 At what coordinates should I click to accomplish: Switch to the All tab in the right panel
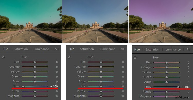pyautogui.click(x=188, y=49)
